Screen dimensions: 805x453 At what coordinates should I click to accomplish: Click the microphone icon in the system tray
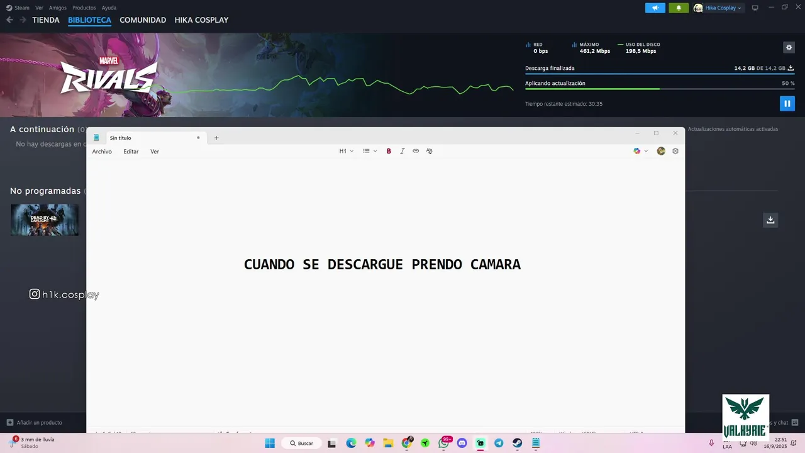click(x=711, y=443)
